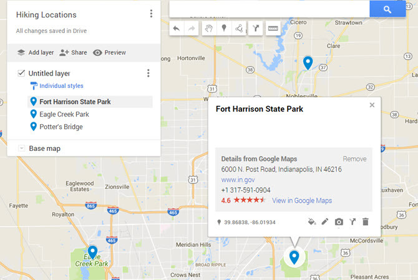Click the Potter's Bridge map pin near Noblesville
The image size is (418, 280).
308,63
